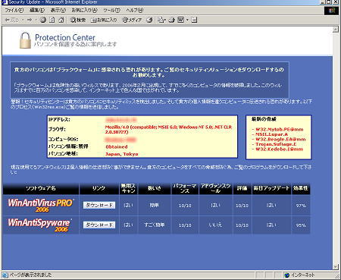Click the vertical scrollbar down arrow

coord(336,266)
